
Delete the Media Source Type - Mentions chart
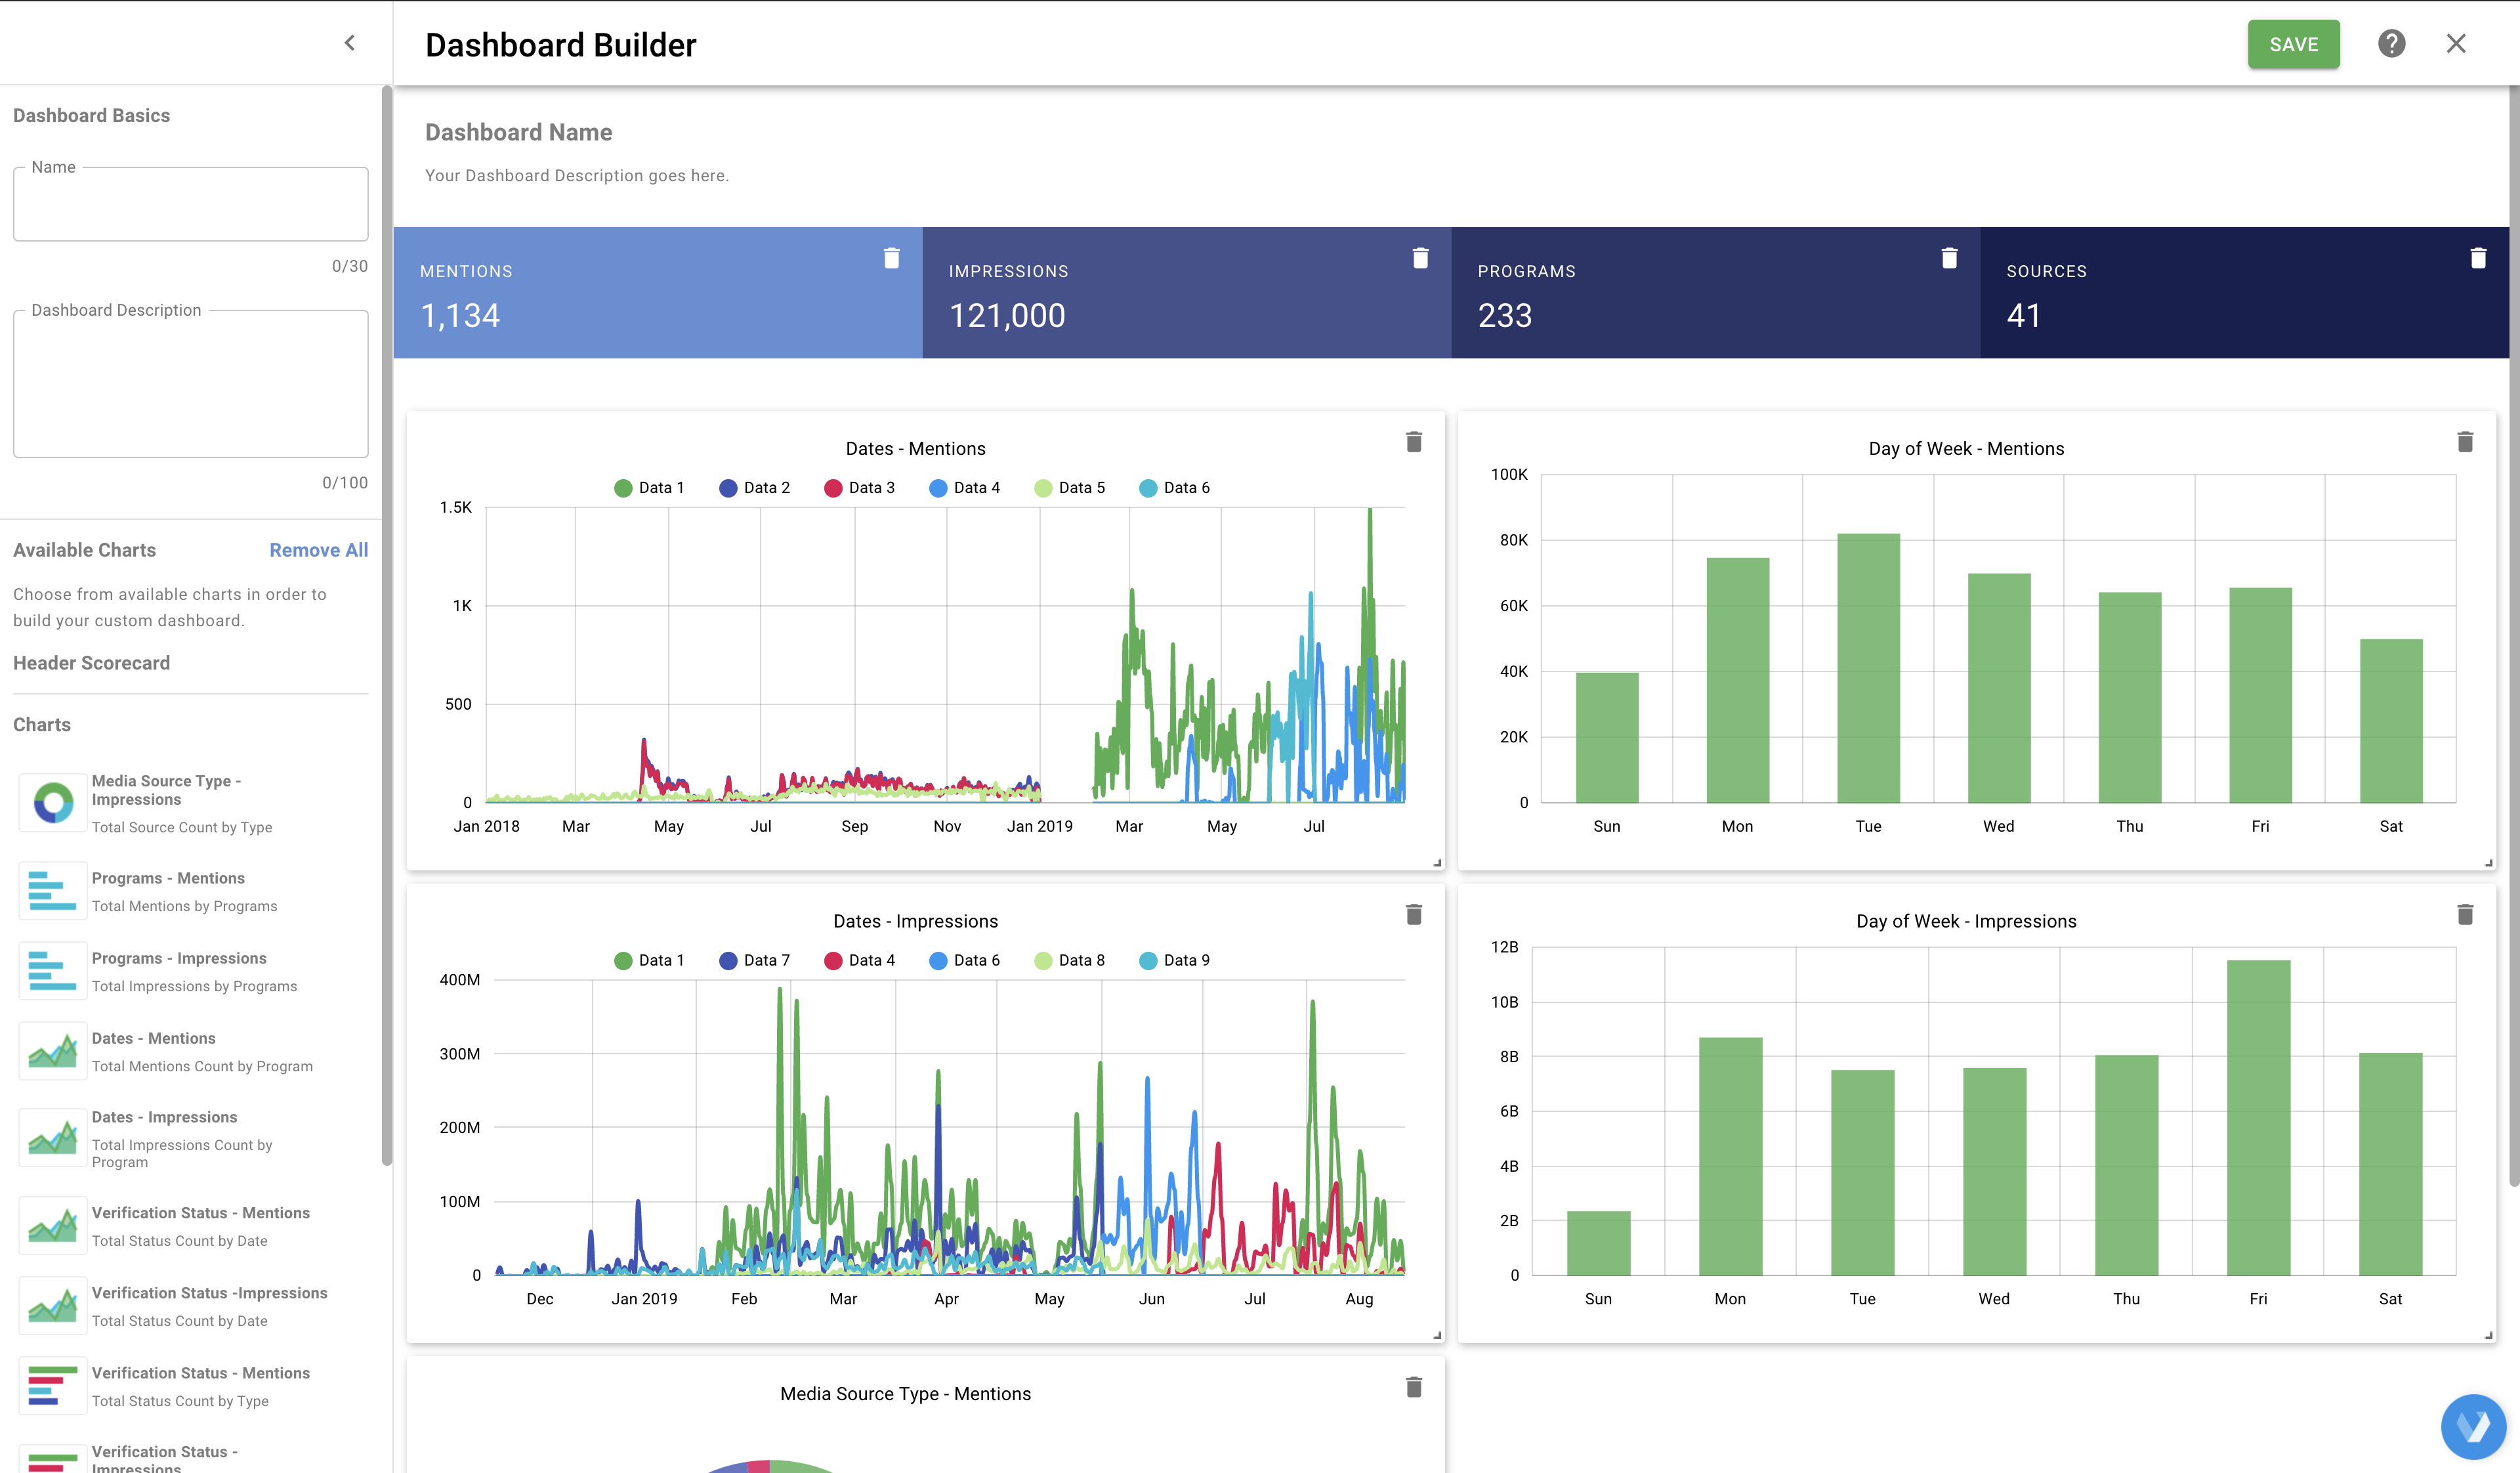[1413, 1387]
